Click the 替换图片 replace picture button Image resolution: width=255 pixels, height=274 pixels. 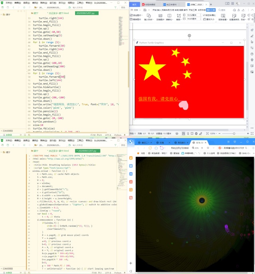coord(136,19)
